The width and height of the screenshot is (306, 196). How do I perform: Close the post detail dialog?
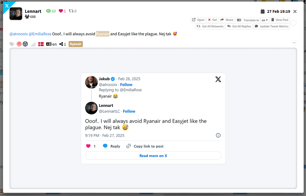[295, 12]
